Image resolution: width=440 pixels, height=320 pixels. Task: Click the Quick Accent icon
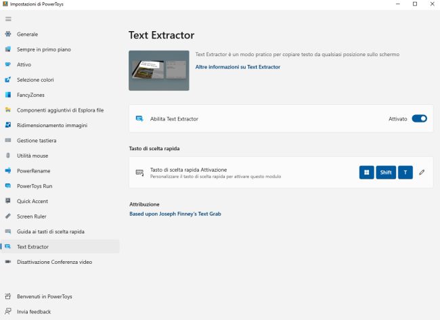(8, 201)
